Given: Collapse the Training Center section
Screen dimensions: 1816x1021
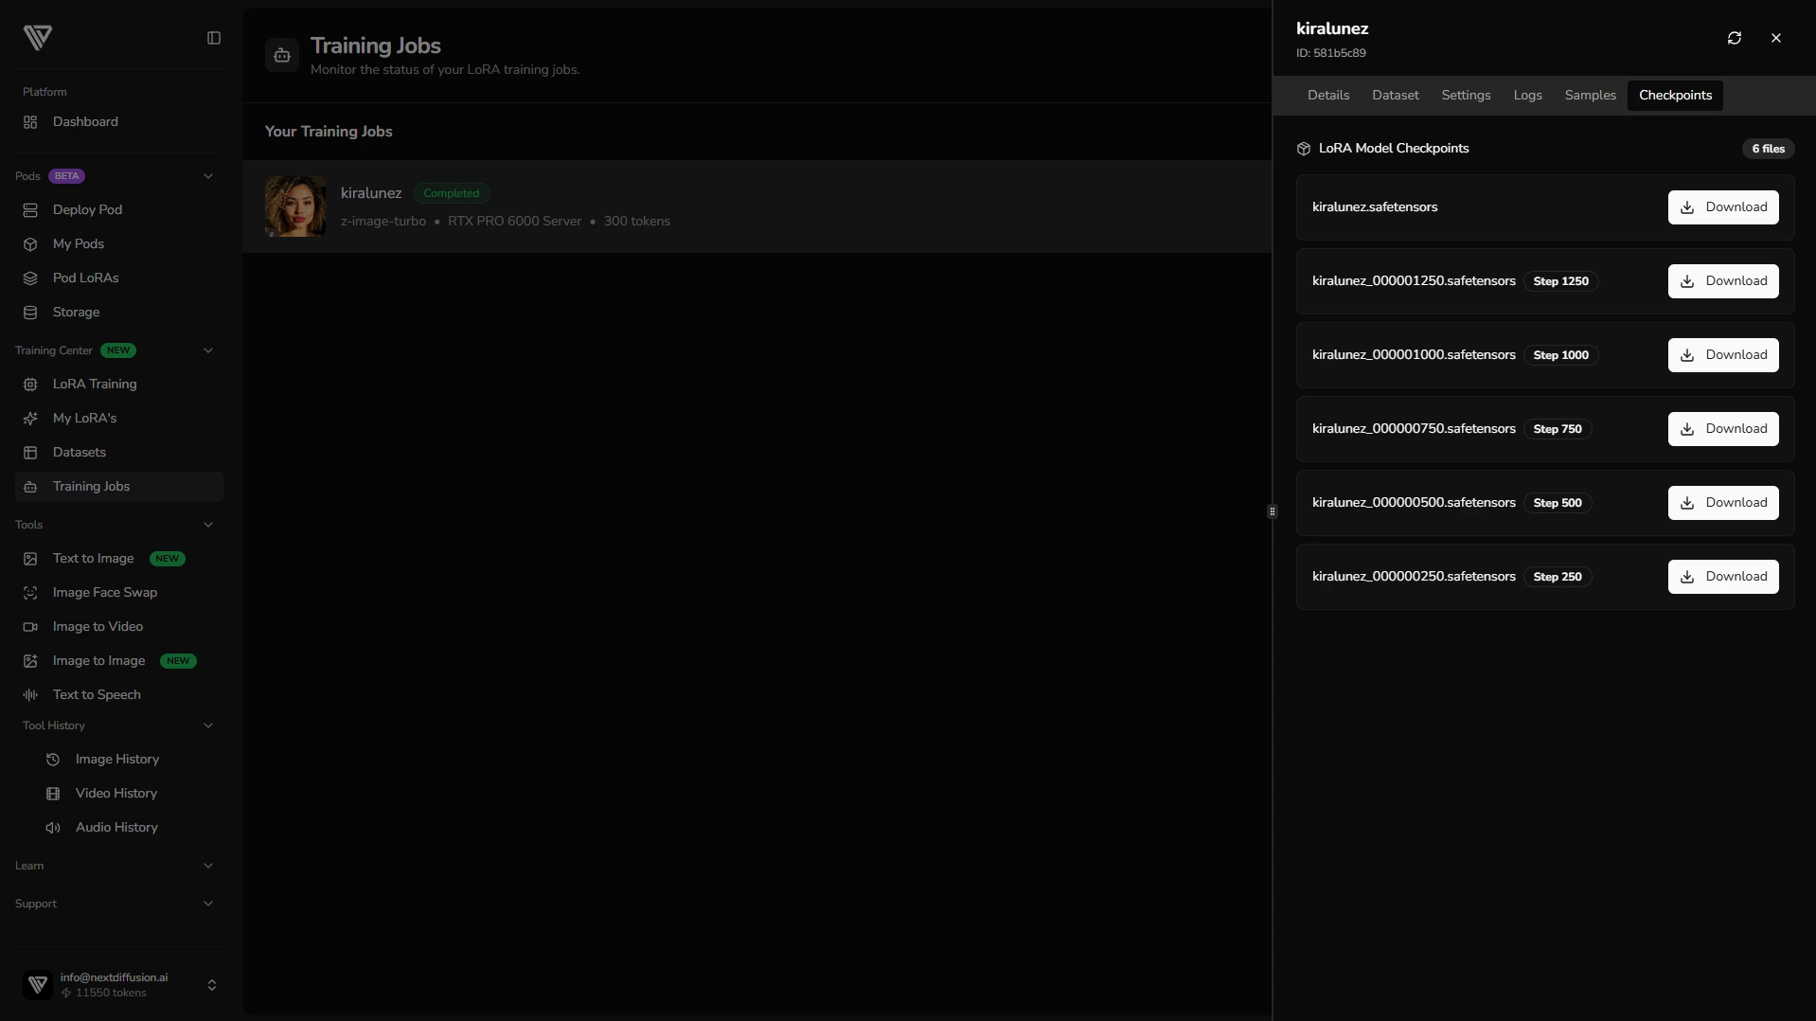Looking at the screenshot, I should [x=208, y=350].
